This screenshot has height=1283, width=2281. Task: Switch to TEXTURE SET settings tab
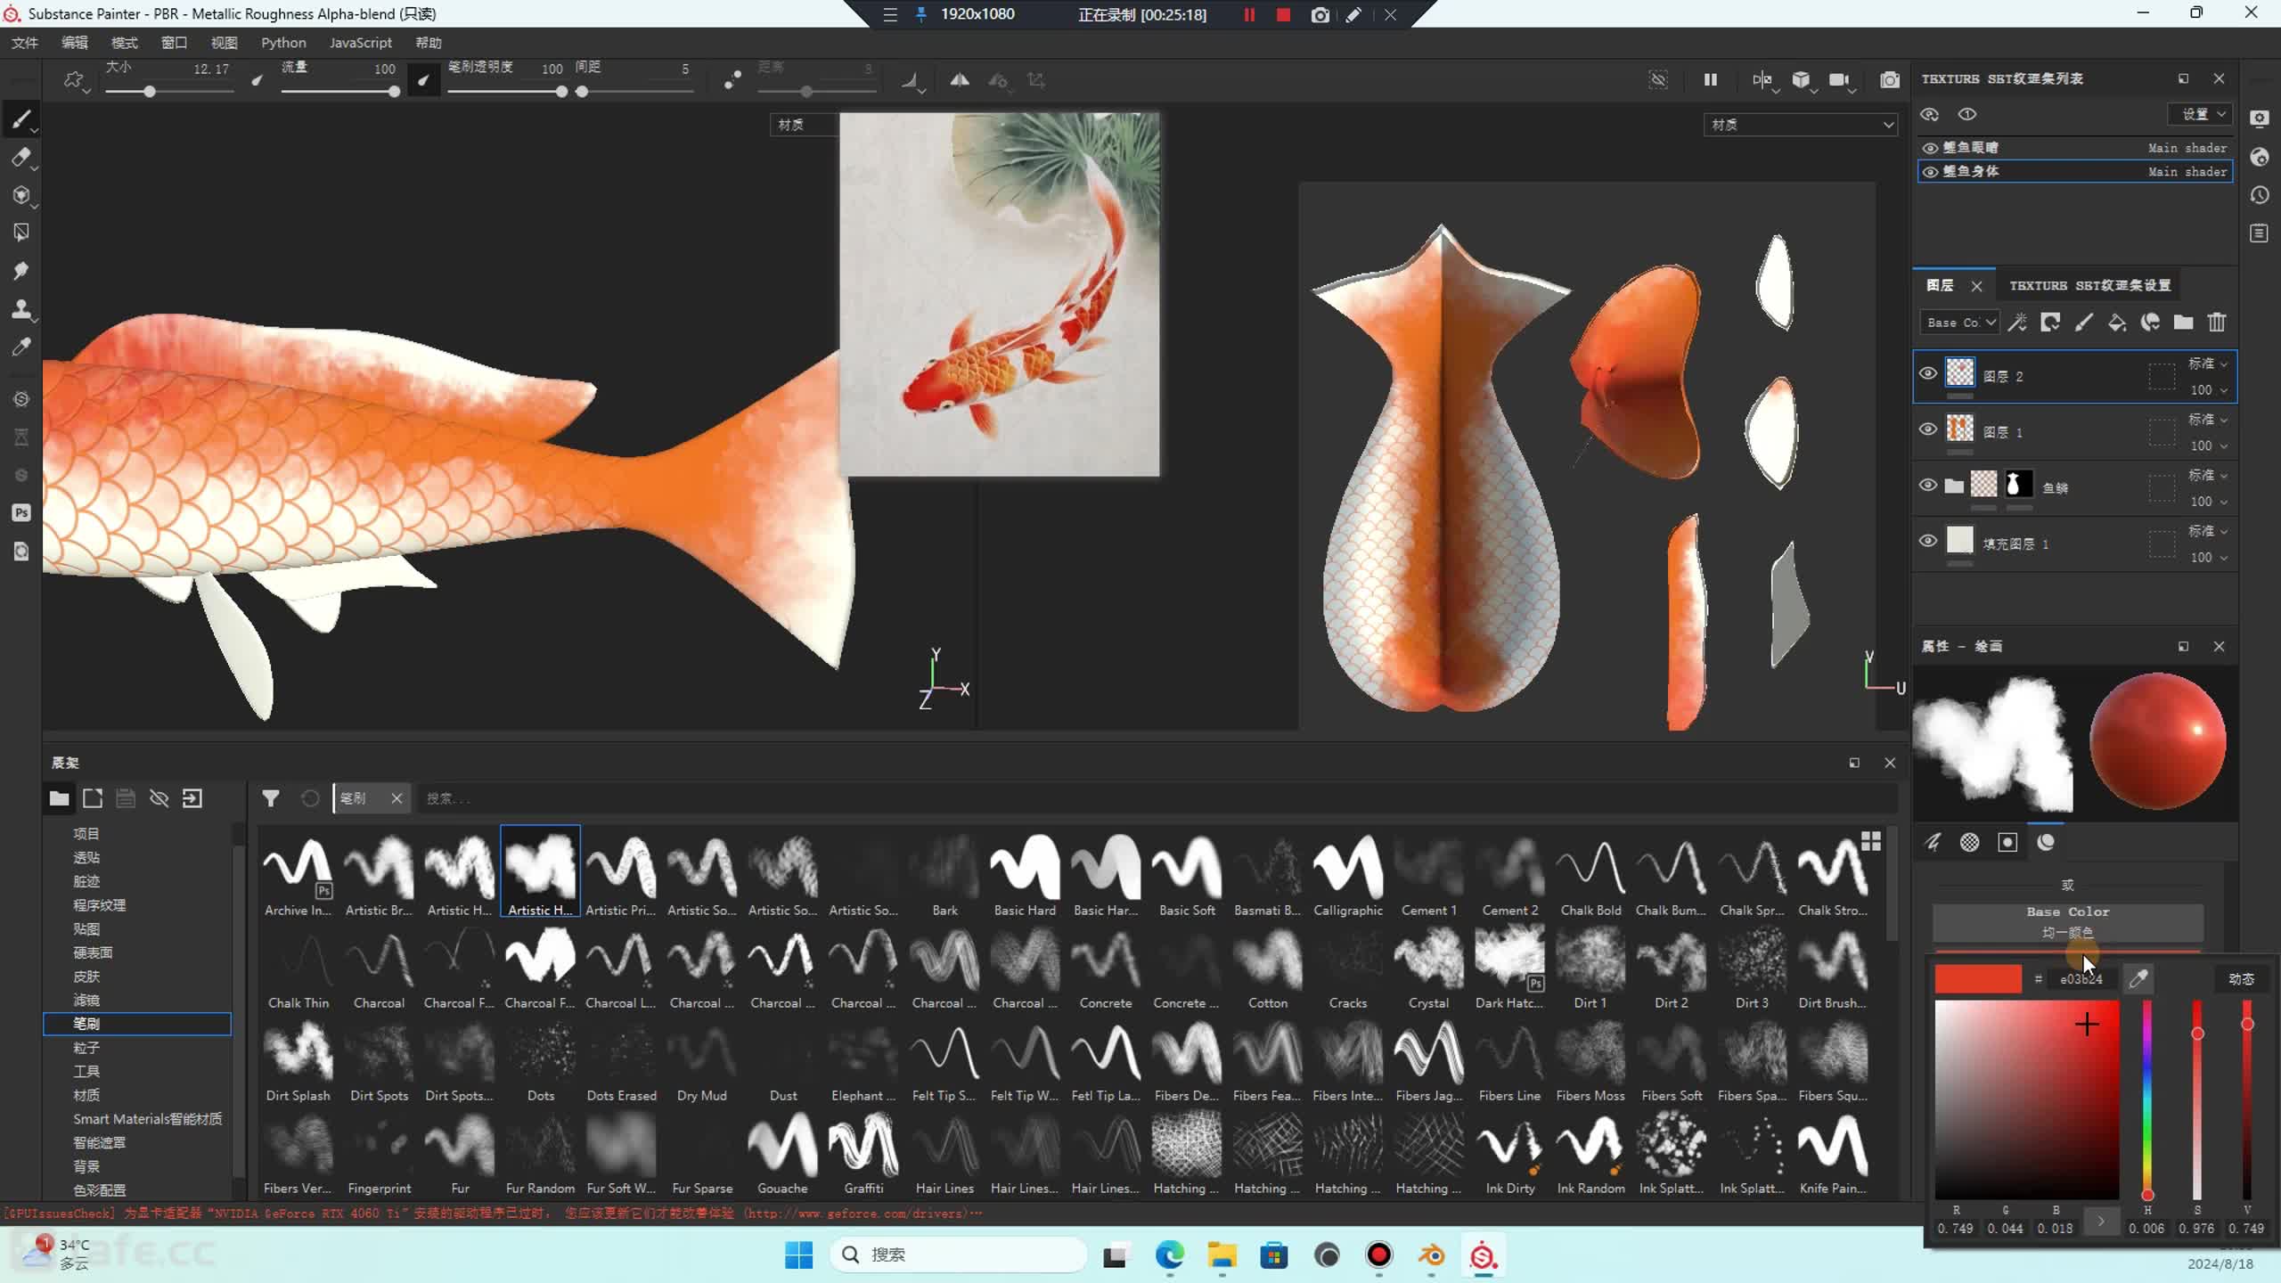(2089, 286)
